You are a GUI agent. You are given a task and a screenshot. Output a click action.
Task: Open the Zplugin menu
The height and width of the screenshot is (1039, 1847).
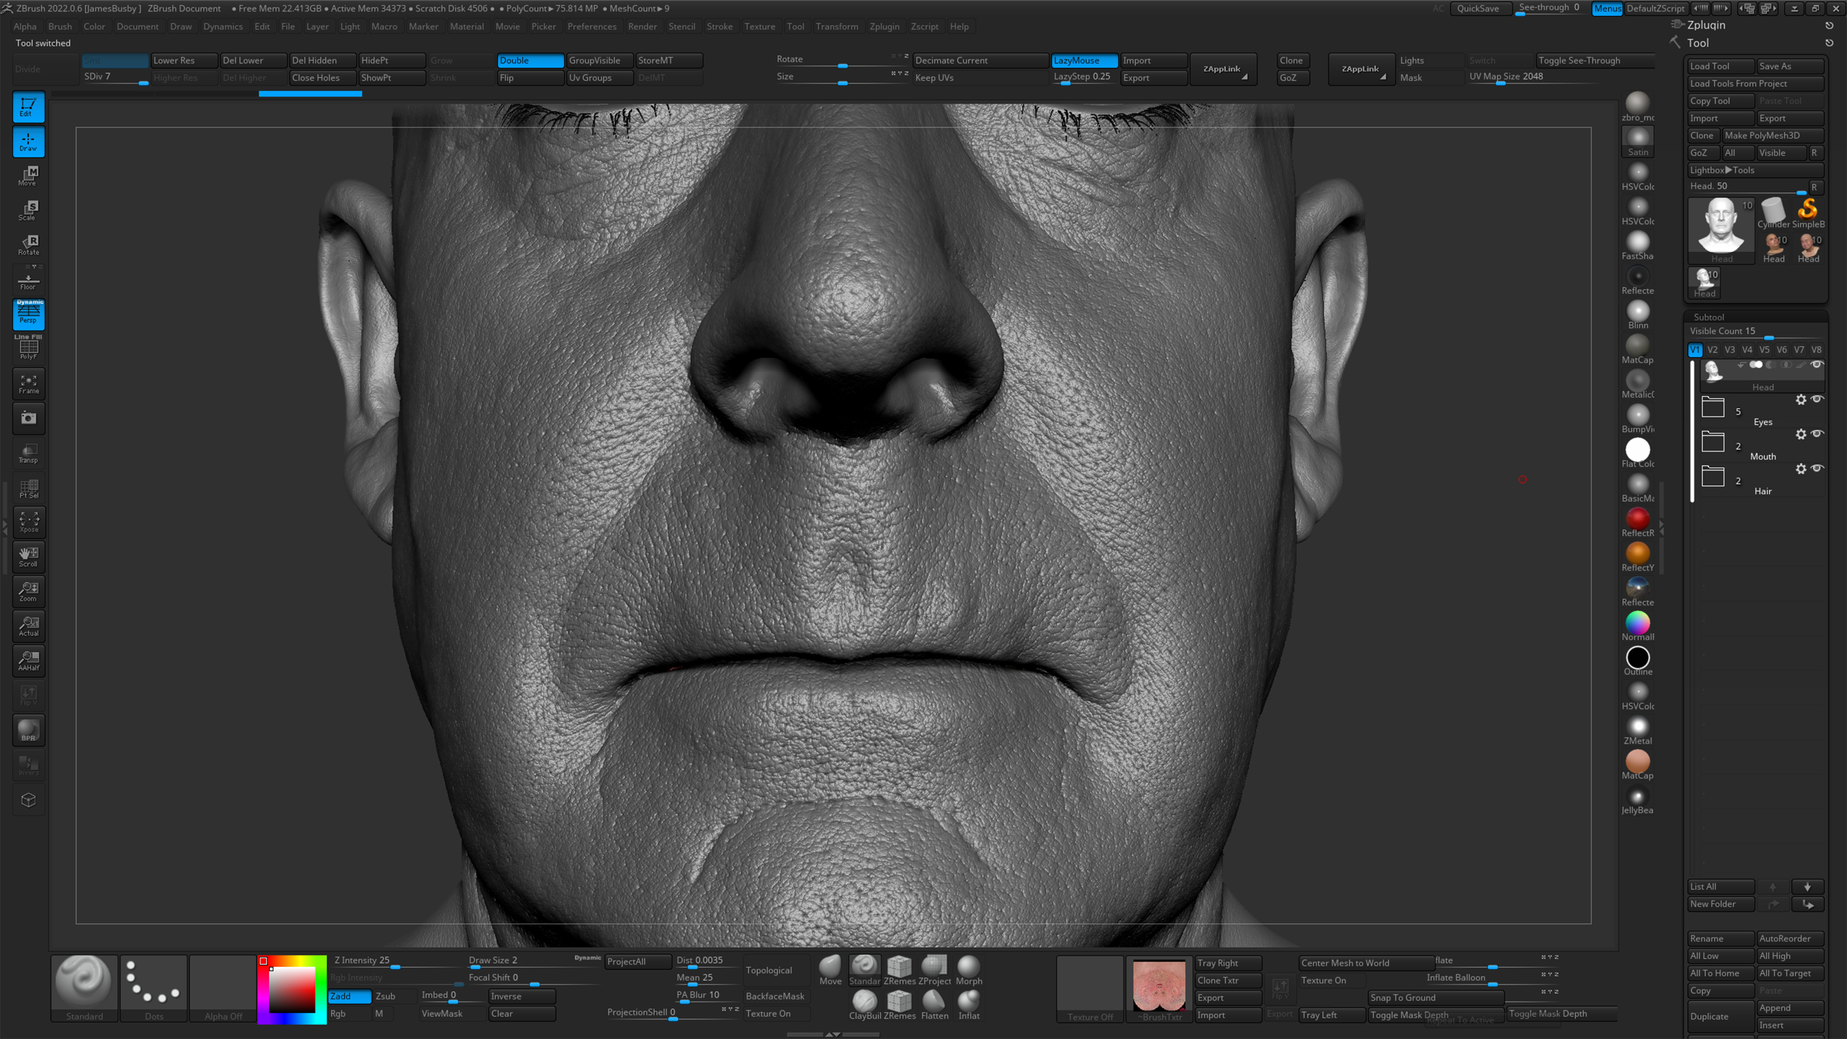(x=885, y=26)
